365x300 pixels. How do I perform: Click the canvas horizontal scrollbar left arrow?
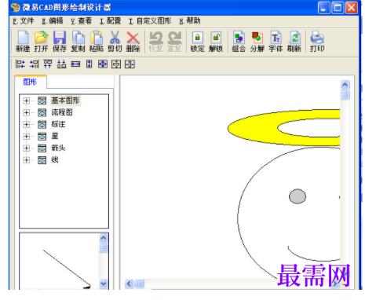tap(129, 284)
